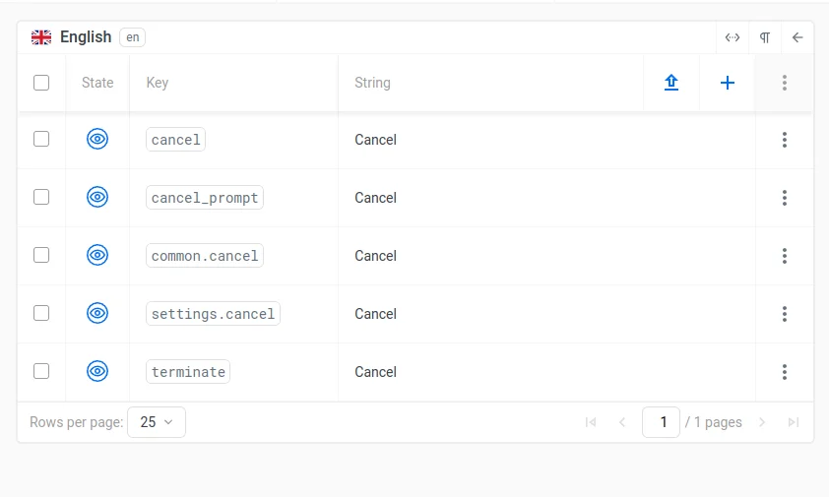
Task: Click the upload strings icon
Action: pos(671,83)
